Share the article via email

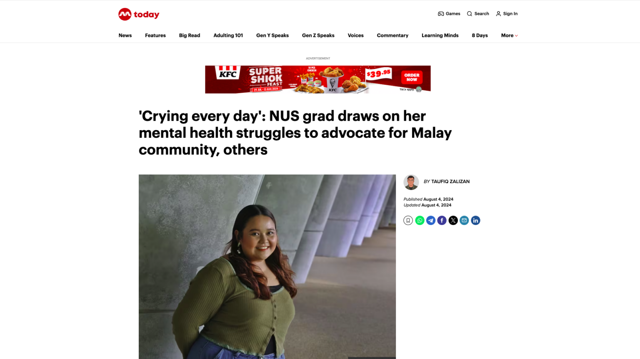pyautogui.click(x=464, y=220)
